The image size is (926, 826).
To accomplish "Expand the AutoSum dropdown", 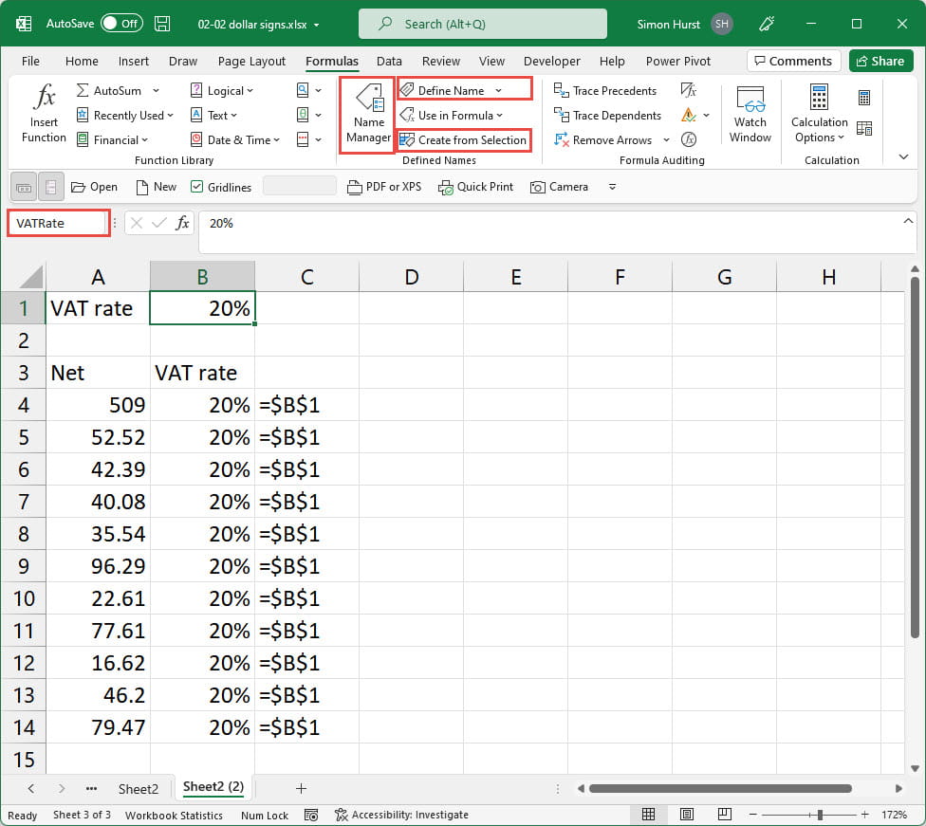I will pyautogui.click(x=156, y=91).
